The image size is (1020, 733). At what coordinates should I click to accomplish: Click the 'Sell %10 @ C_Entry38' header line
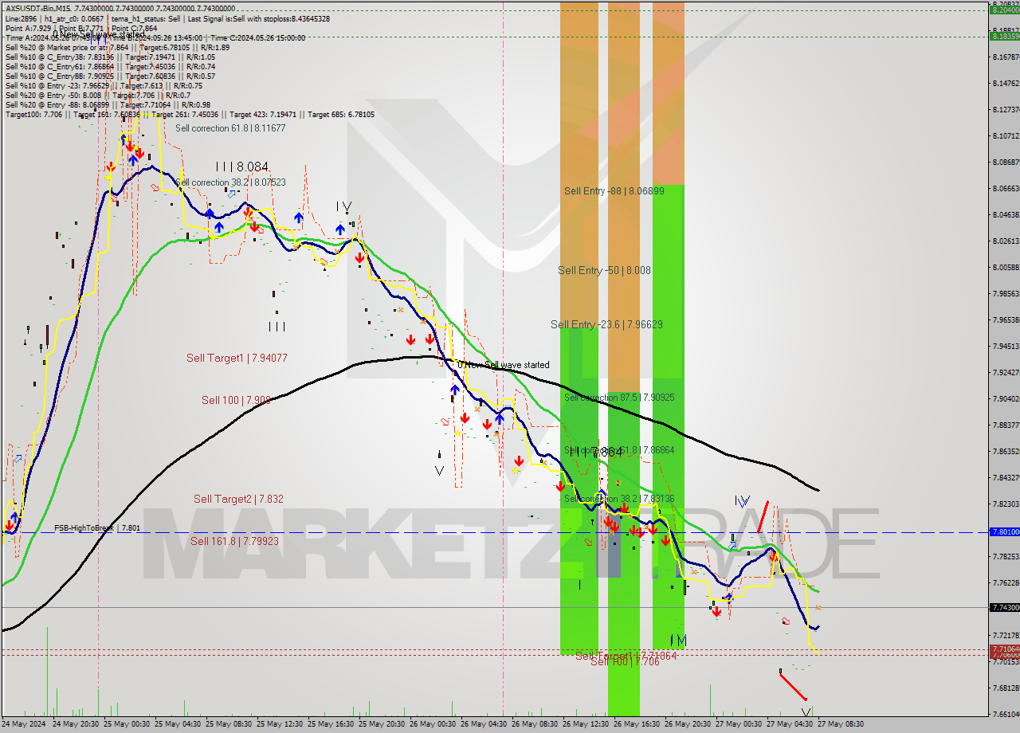(x=110, y=57)
